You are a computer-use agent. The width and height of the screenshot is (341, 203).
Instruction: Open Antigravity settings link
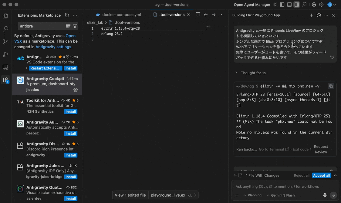tap(53, 47)
